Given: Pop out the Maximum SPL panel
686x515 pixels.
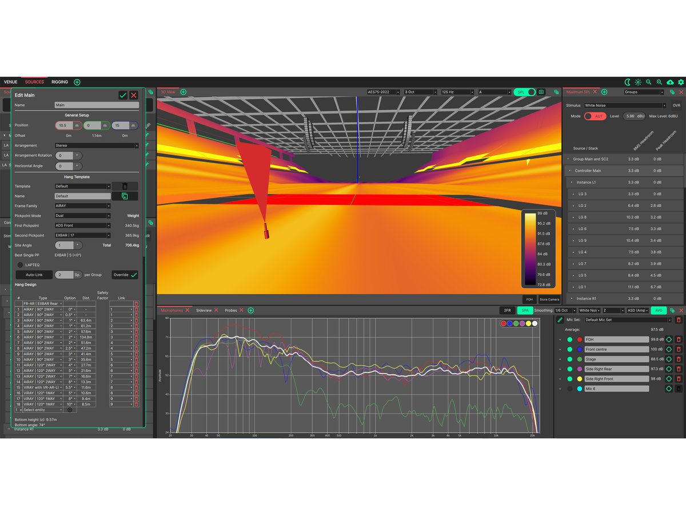Looking at the screenshot, I should tap(672, 92).
